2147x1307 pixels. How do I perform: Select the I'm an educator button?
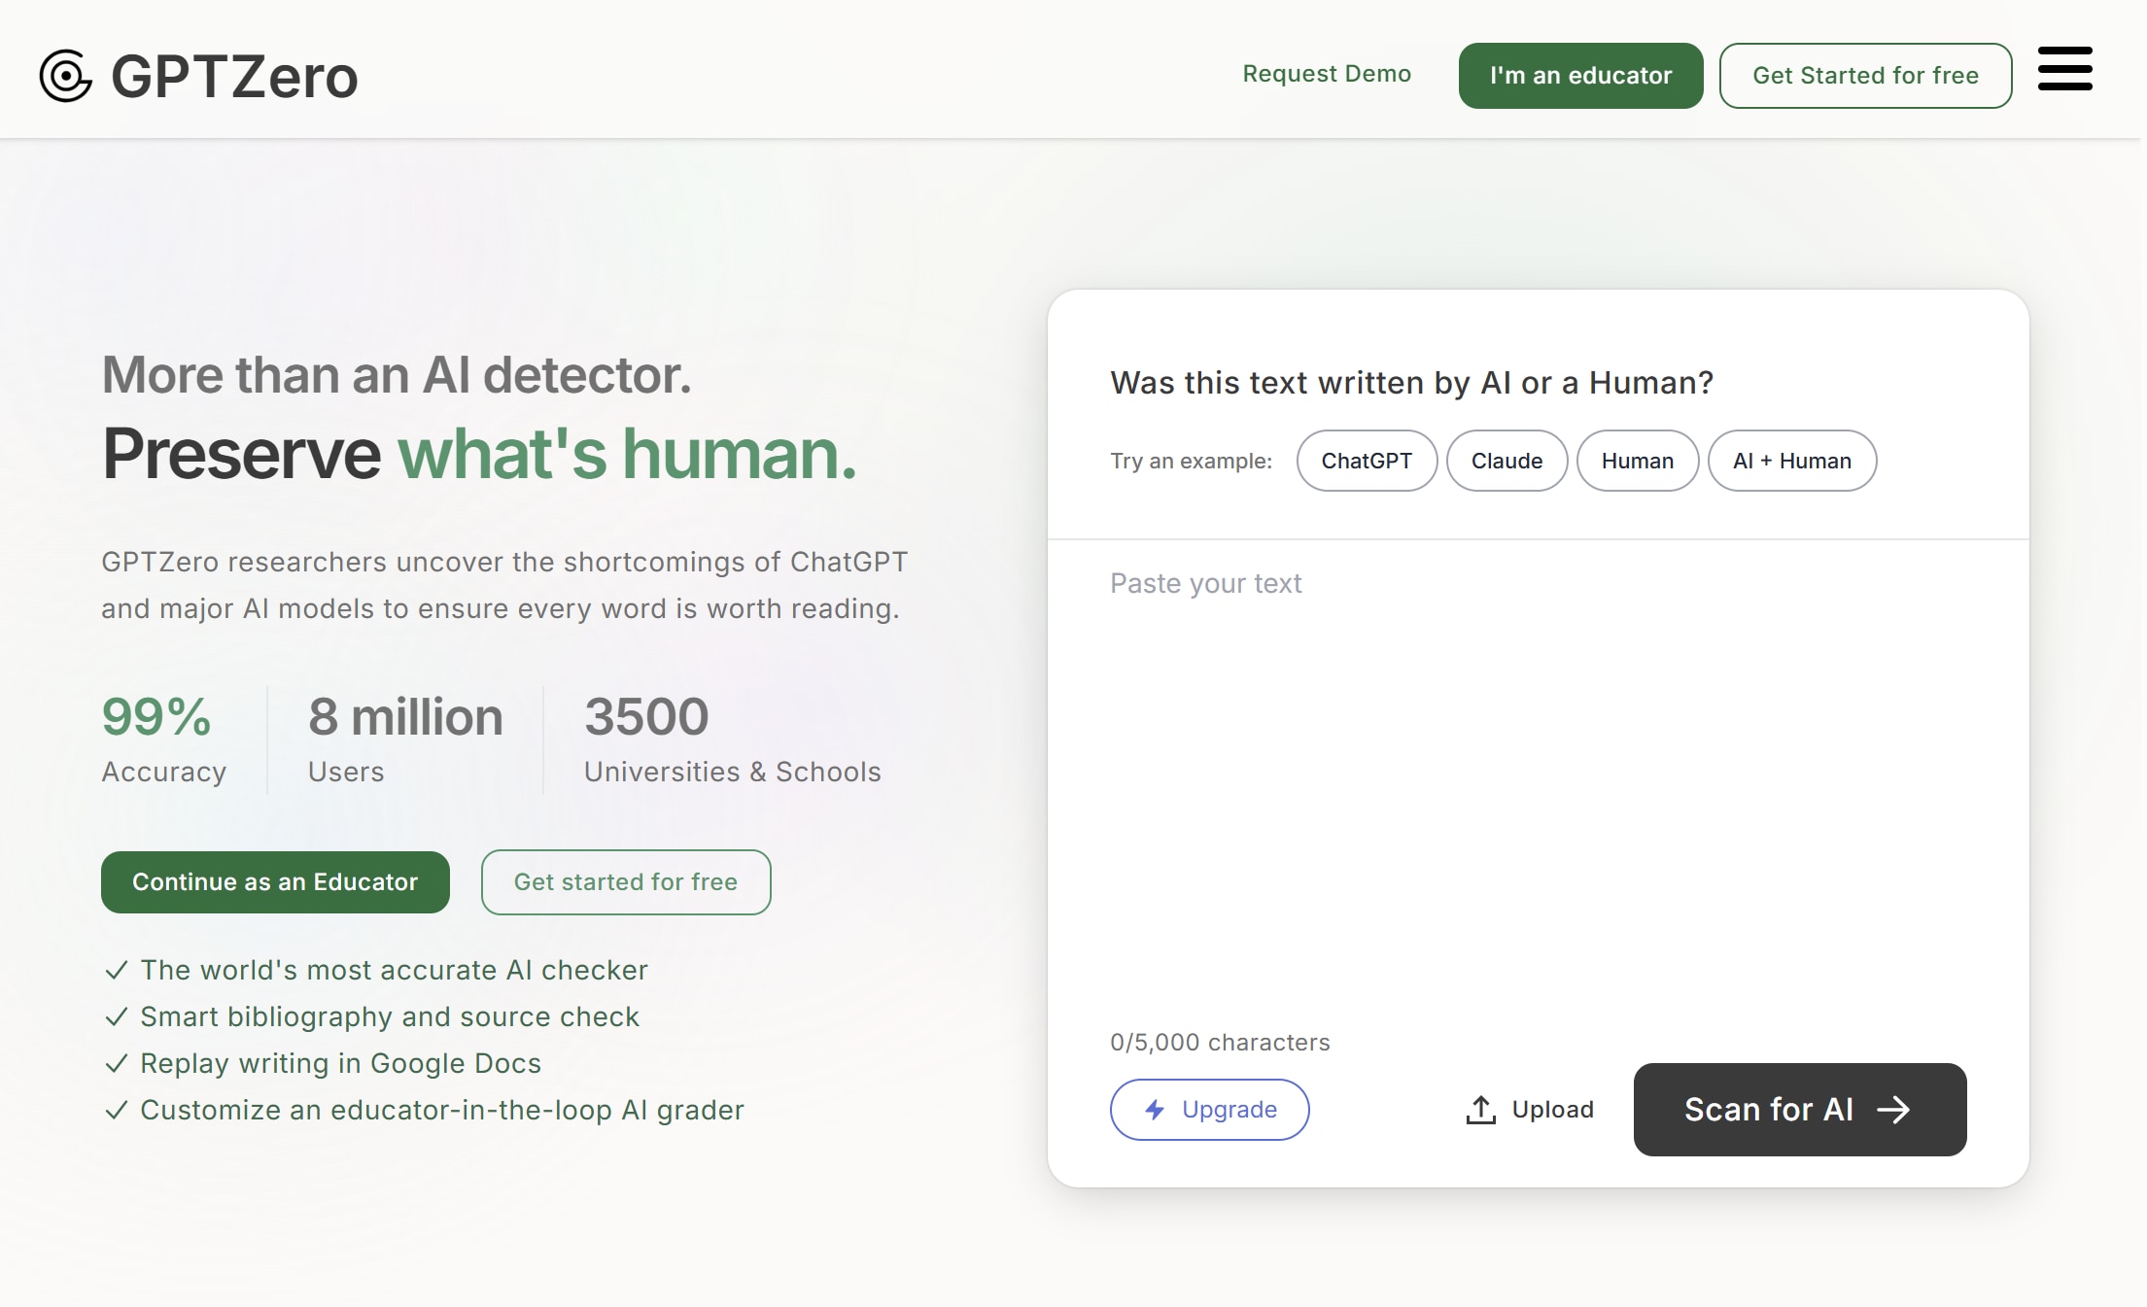point(1580,76)
